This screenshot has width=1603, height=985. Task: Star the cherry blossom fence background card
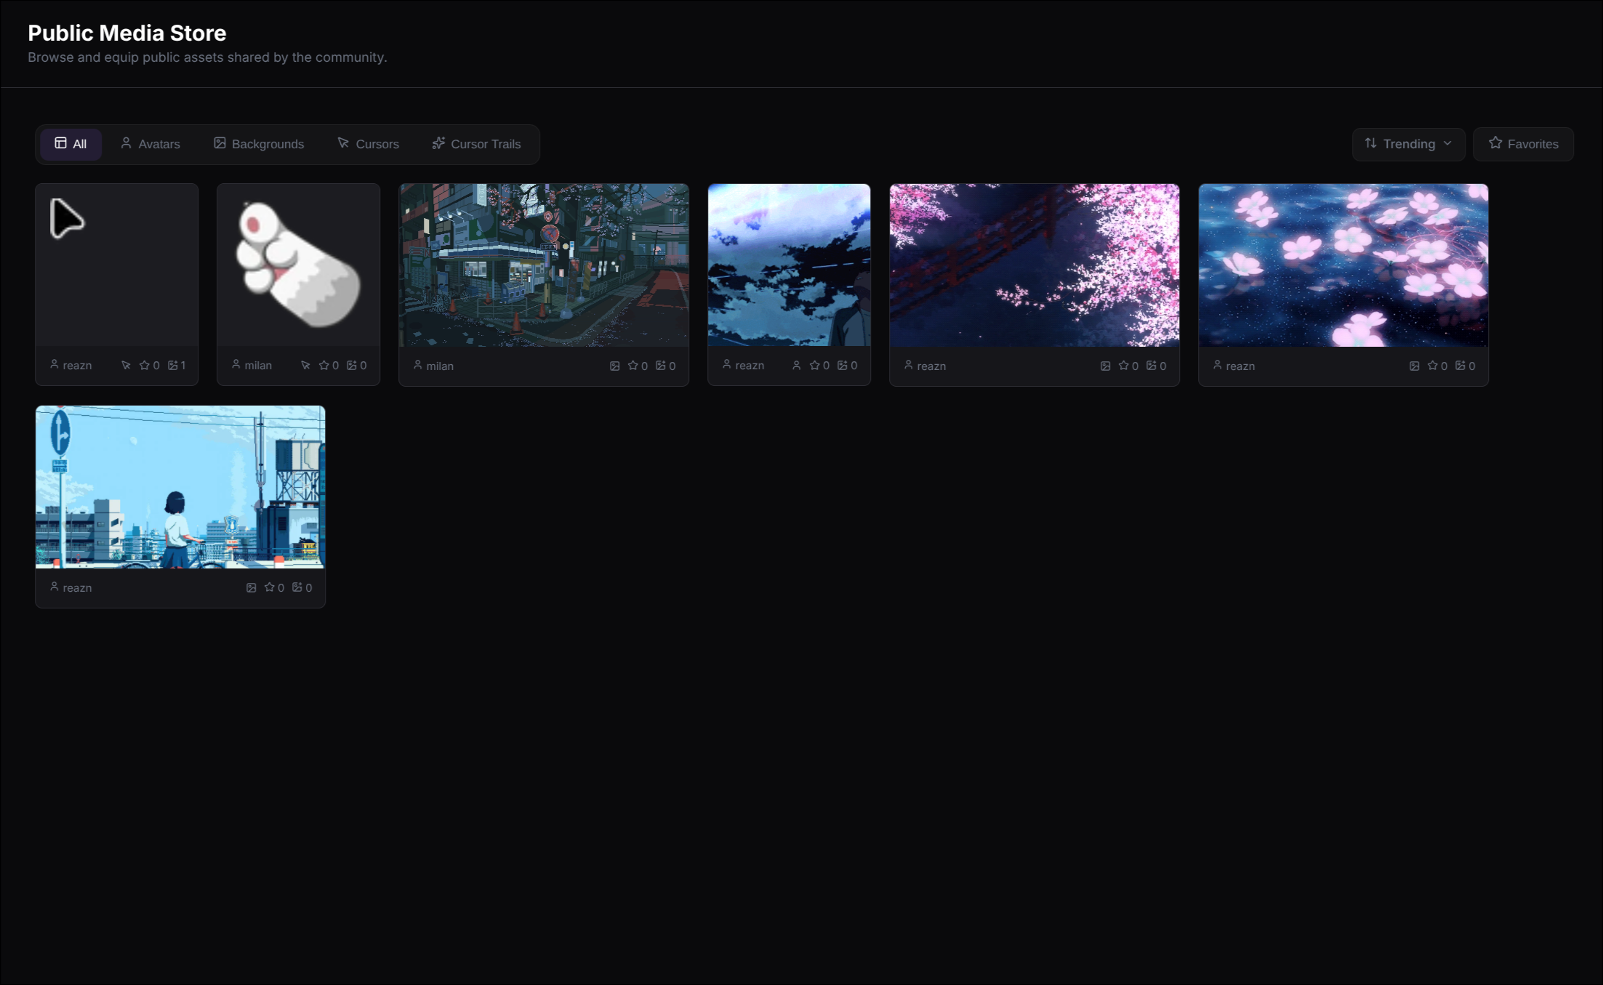(1124, 366)
